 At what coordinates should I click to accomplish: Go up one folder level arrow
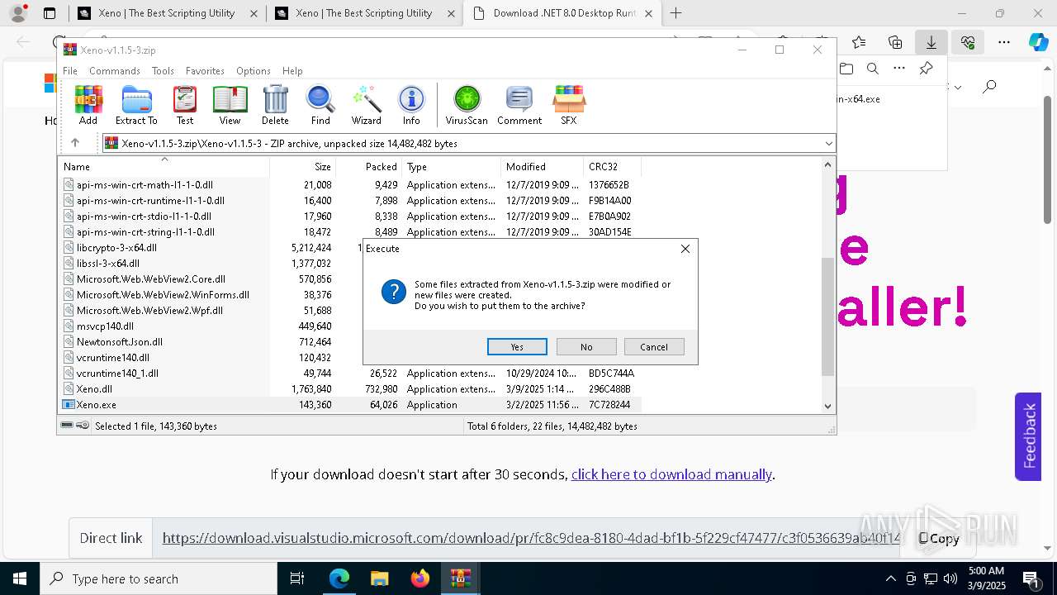[75, 143]
